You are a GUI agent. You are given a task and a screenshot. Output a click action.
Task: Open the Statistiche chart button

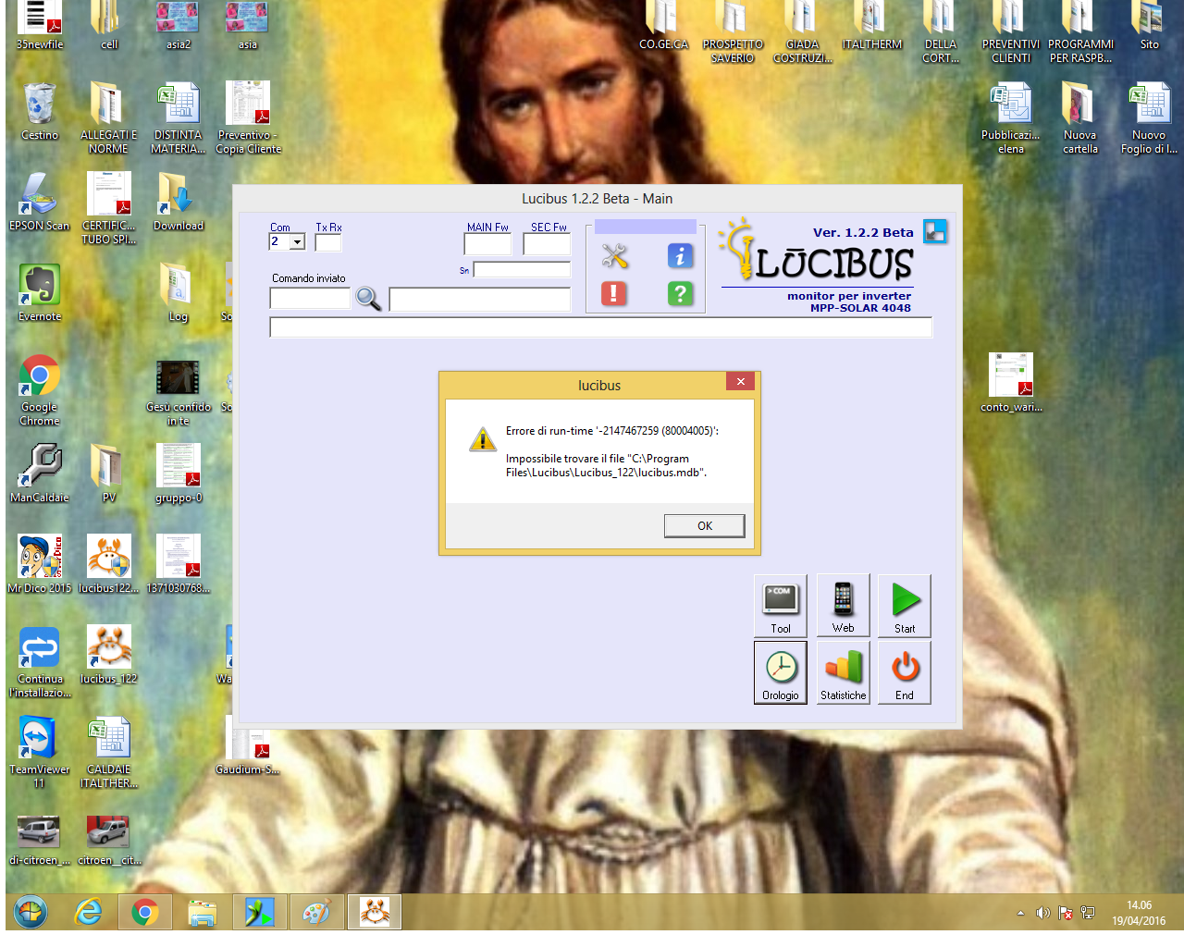[x=843, y=673]
